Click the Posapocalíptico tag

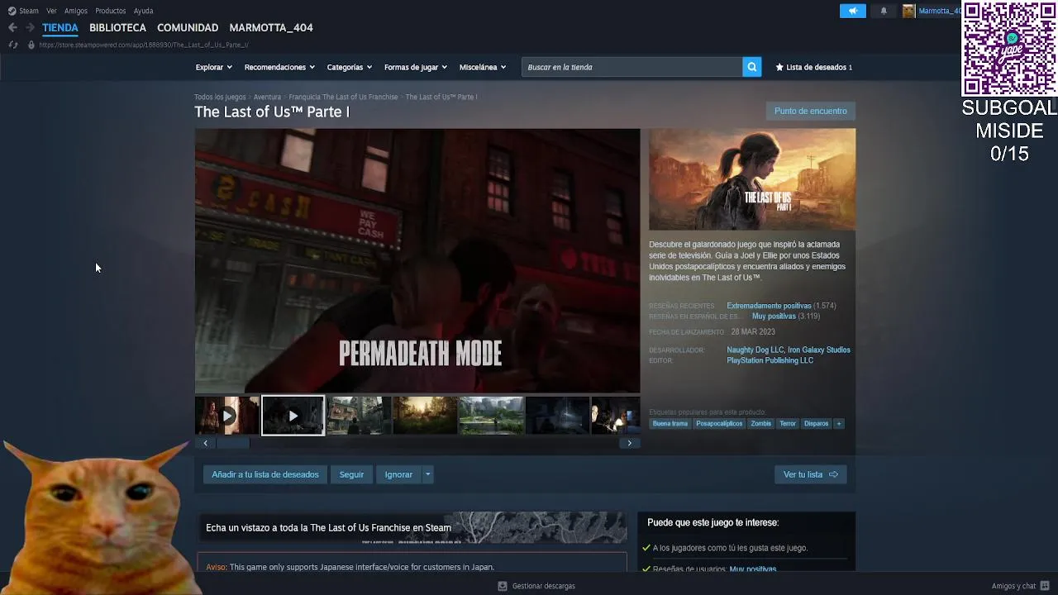719,424
